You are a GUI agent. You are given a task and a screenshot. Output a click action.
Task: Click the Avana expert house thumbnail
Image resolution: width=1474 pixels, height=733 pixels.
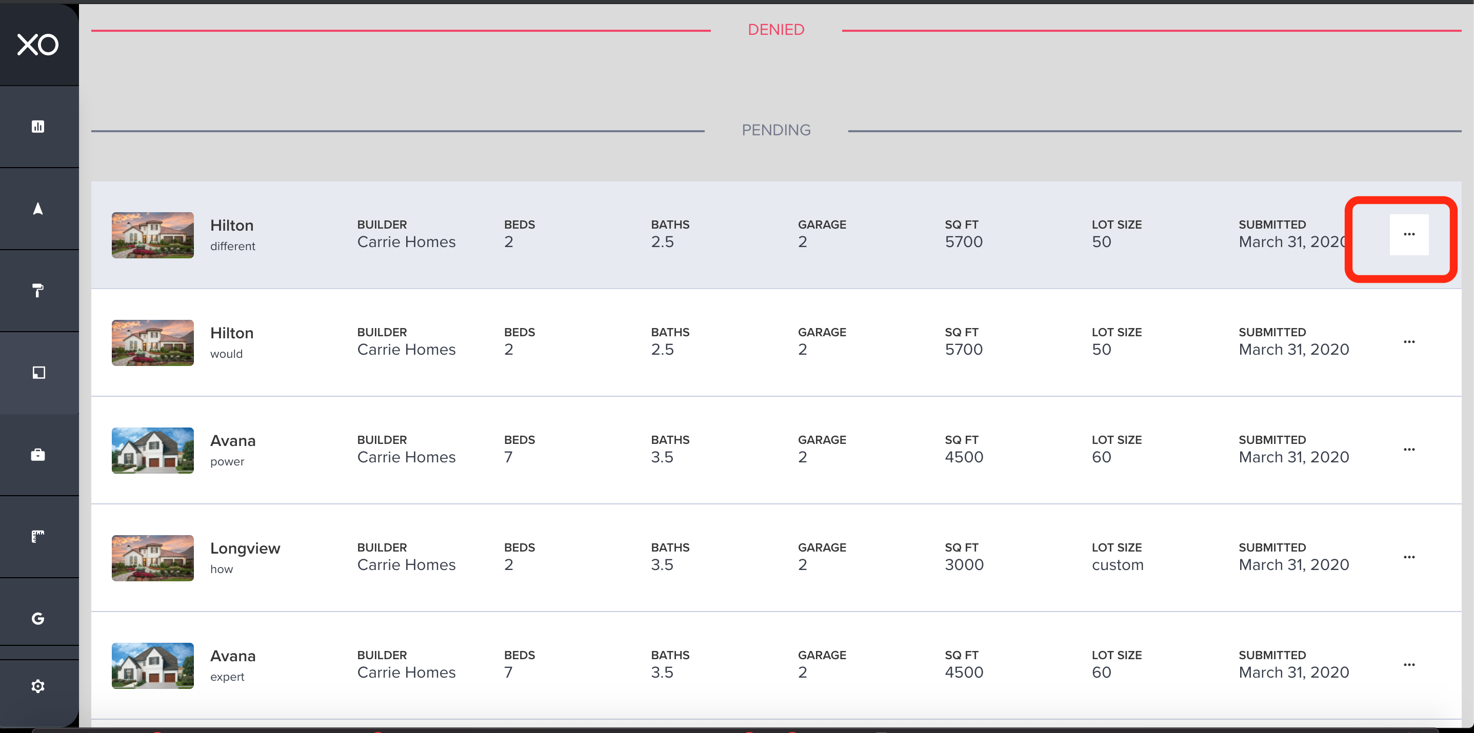[152, 665]
